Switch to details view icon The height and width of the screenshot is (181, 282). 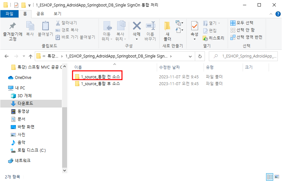pyautogui.click(x=270, y=177)
